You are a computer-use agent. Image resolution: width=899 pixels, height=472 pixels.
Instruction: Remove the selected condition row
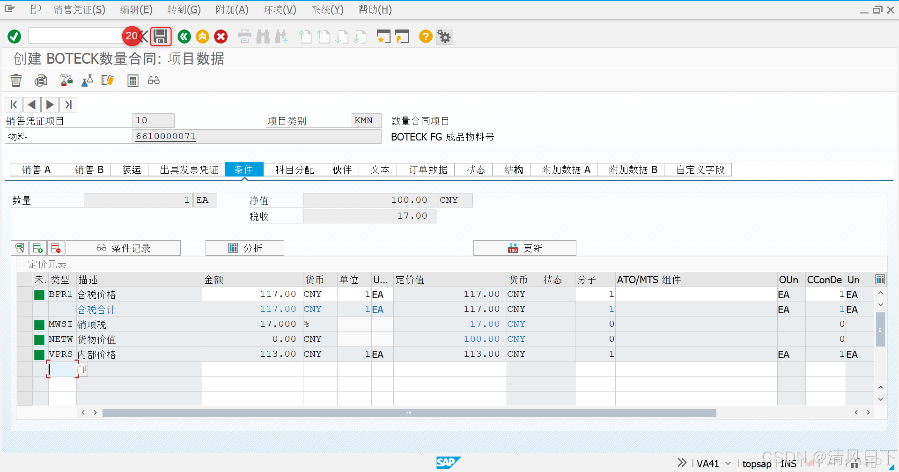(56, 248)
